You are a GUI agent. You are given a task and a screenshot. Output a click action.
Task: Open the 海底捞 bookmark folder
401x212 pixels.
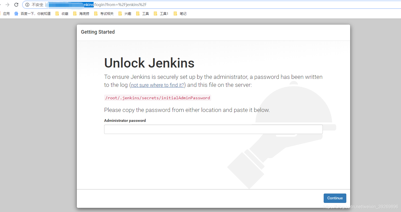[81, 14]
